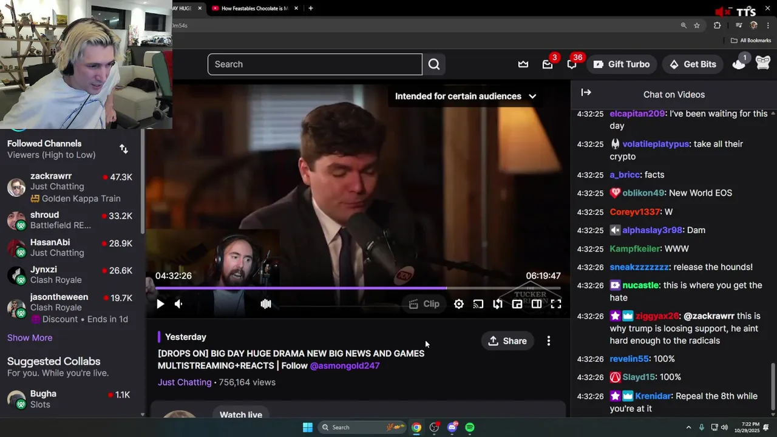The height and width of the screenshot is (437, 777).
Task: Create a clip with the Clip button
Action: [x=424, y=304]
